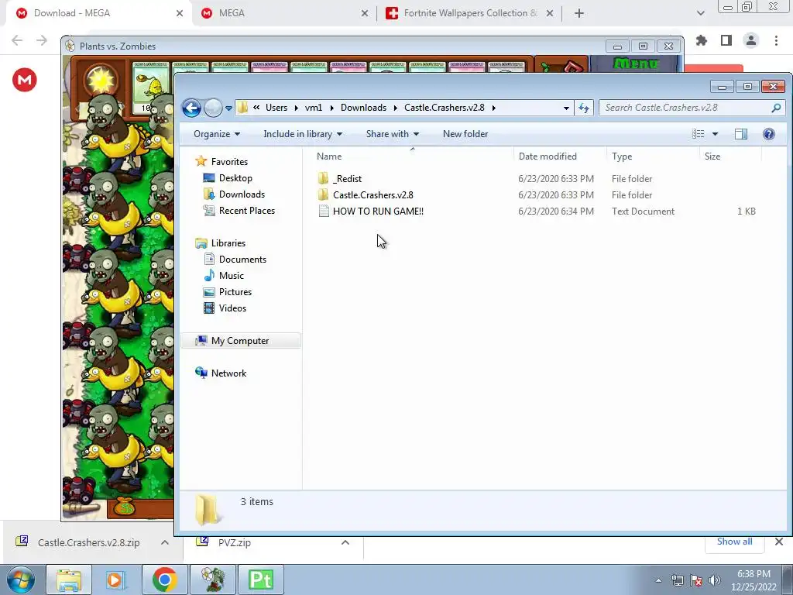
Task: Select Network in the navigation pane
Action: pos(228,373)
